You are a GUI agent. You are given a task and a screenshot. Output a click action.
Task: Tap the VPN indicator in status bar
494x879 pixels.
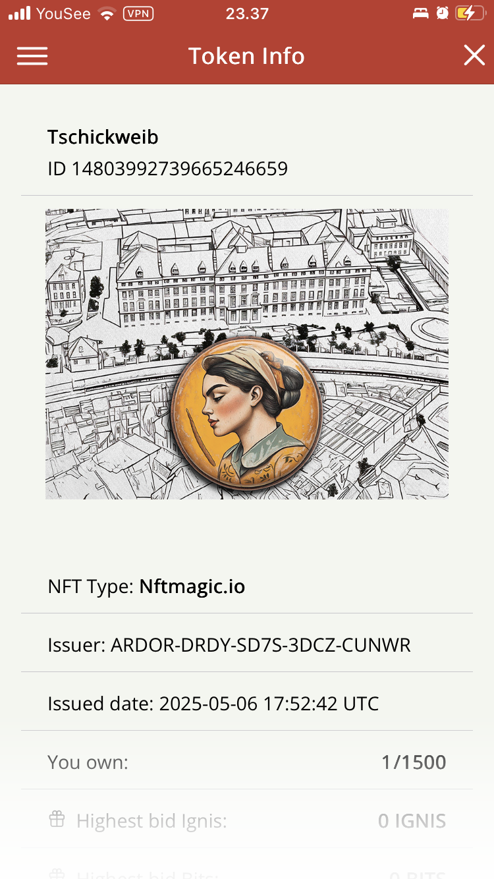138,13
